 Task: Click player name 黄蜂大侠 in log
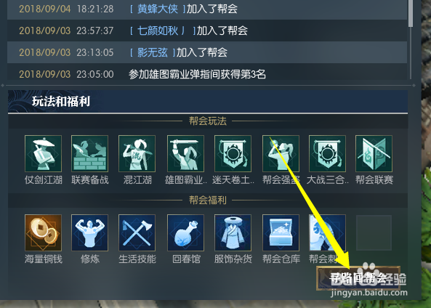click(158, 9)
